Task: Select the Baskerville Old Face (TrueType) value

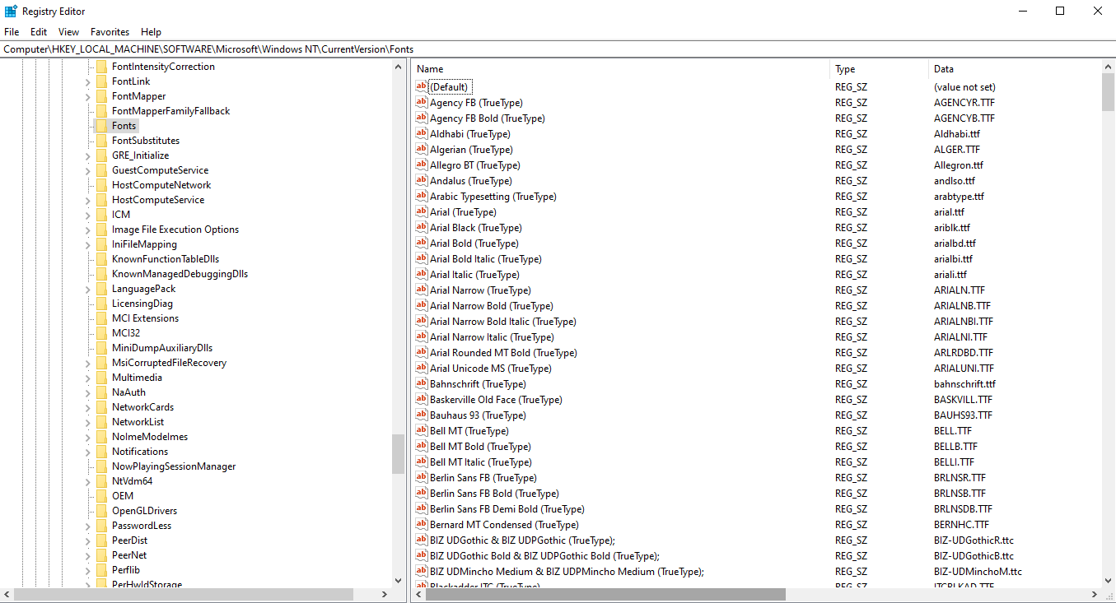Action: pyautogui.click(x=496, y=400)
